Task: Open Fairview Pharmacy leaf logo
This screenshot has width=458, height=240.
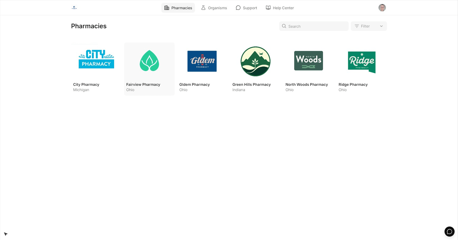Action: pos(149,61)
